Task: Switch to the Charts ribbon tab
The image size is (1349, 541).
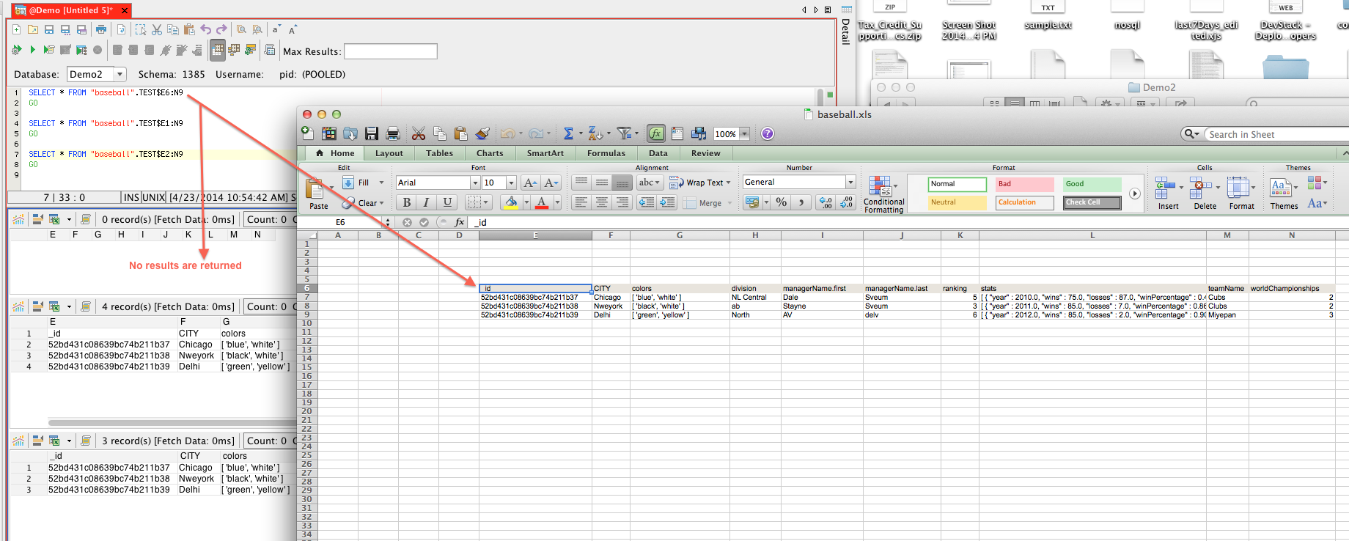Action: point(490,153)
